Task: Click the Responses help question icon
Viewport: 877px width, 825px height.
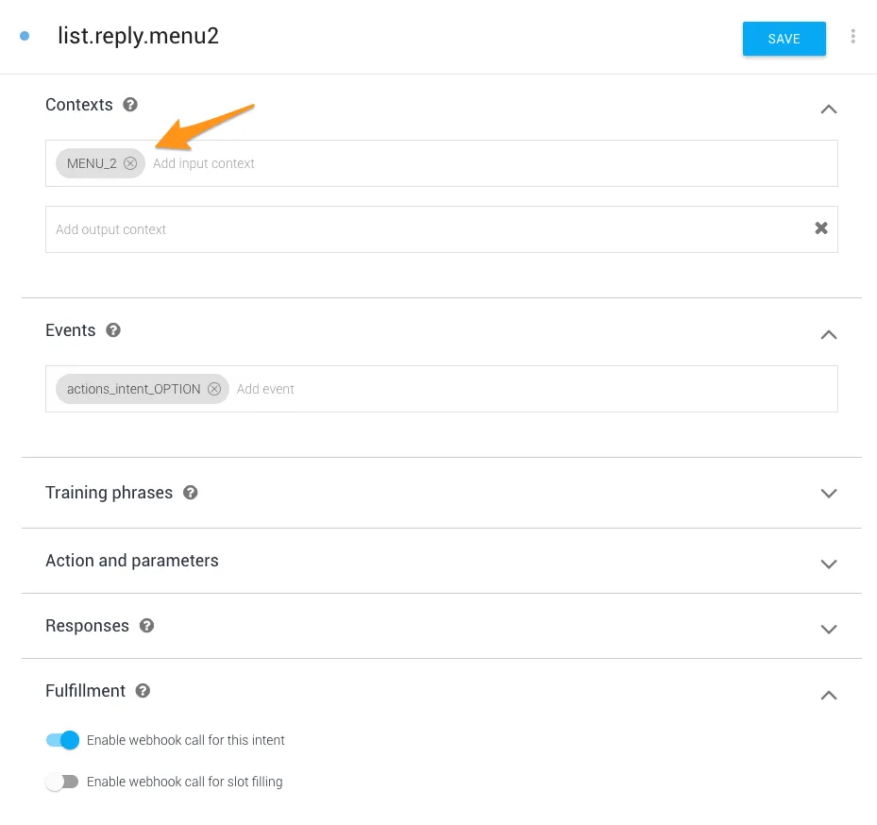Action: [x=146, y=626]
